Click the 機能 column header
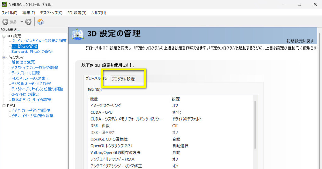322x169 pixels. [129, 99]
